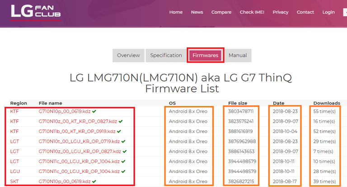Viewport: 347px width, 187px height.
Task: Select file size 3886143653
Action: (241, 151)
